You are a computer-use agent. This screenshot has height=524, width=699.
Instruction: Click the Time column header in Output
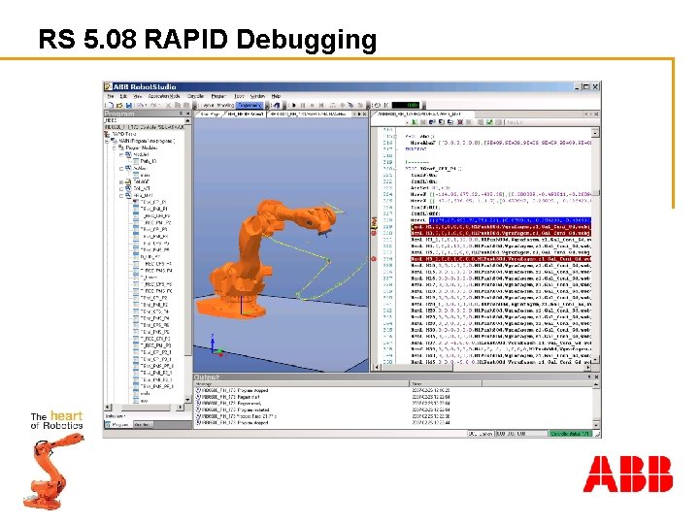[x=446, y=383]
